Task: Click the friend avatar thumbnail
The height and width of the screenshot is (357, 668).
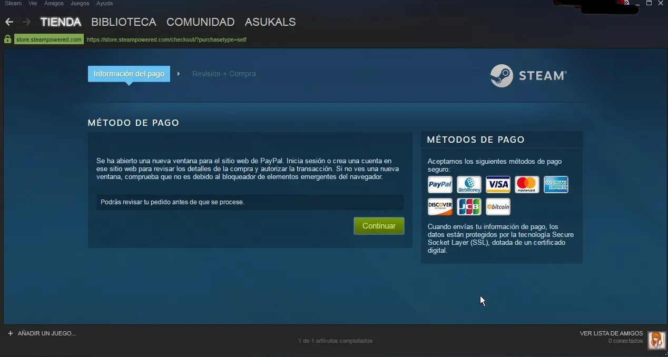Action: [x=656, y=340]
